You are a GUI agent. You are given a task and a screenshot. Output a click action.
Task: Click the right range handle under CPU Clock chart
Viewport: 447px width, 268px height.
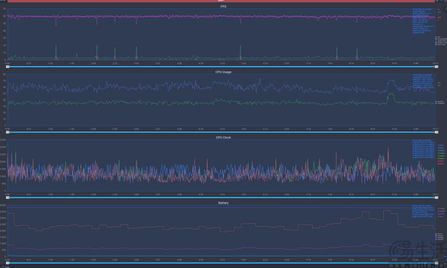(x=436, y=198)
